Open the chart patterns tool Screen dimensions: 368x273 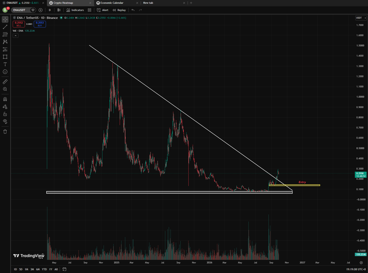pos(5,42)
